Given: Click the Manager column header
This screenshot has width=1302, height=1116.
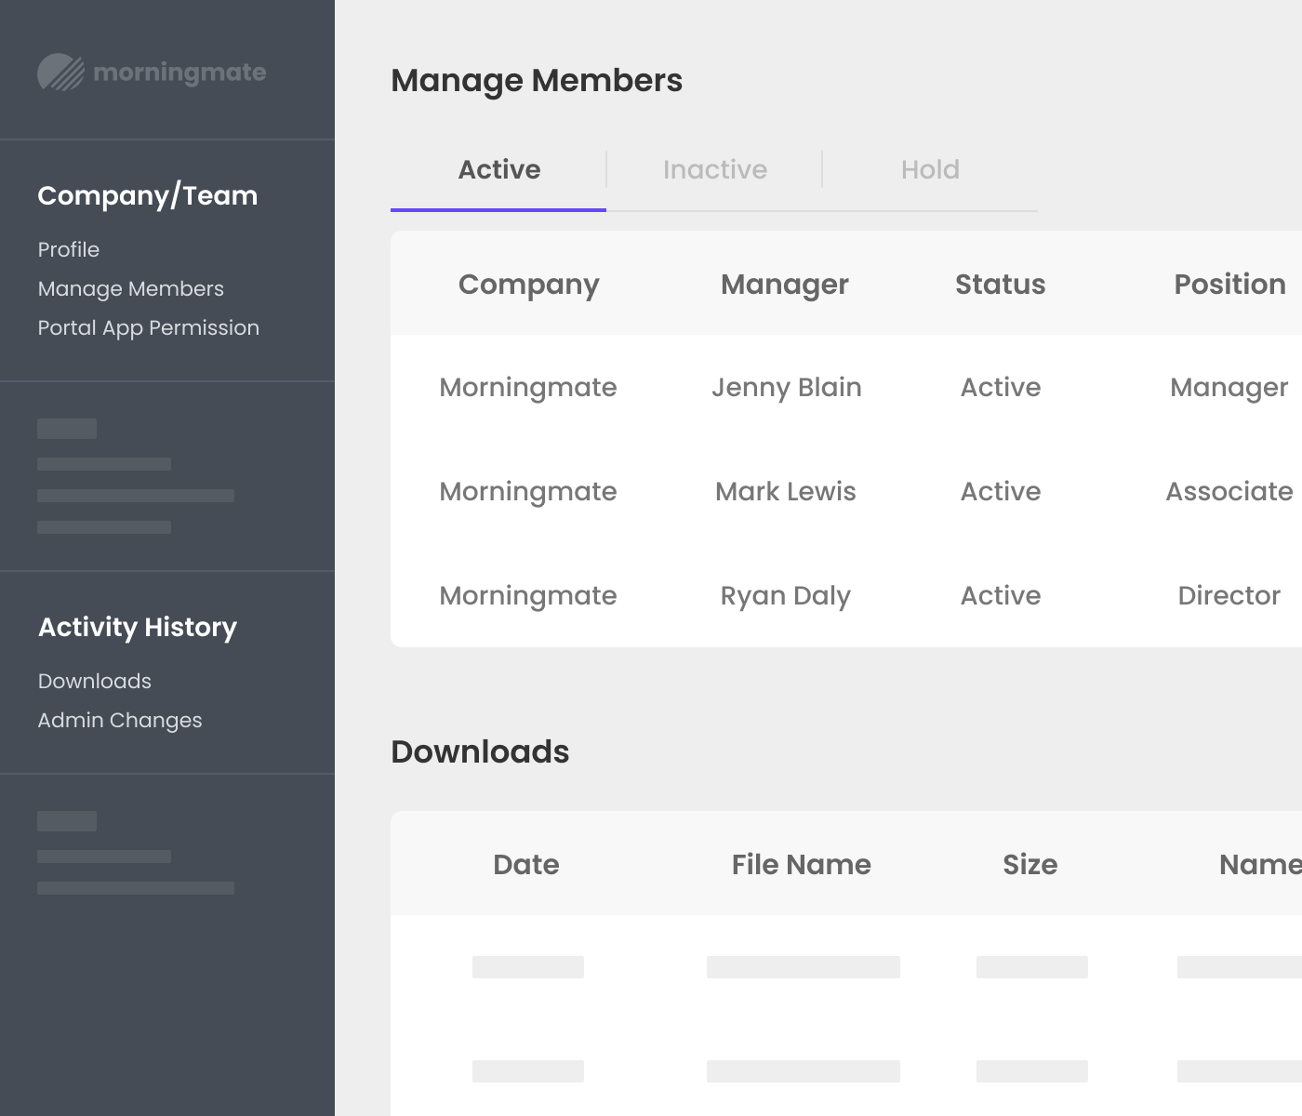Looking at the screenshot, I should pos(784,284).
